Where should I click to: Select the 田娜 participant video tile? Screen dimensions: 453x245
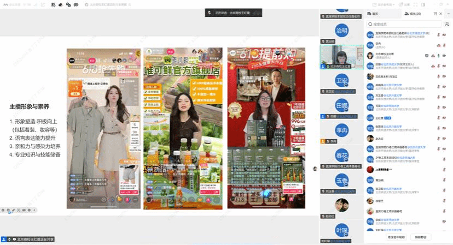pyautogui.click(x=341, y=107)
